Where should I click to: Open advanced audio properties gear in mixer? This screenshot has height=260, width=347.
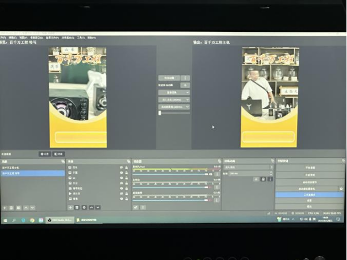pos(136,207)
